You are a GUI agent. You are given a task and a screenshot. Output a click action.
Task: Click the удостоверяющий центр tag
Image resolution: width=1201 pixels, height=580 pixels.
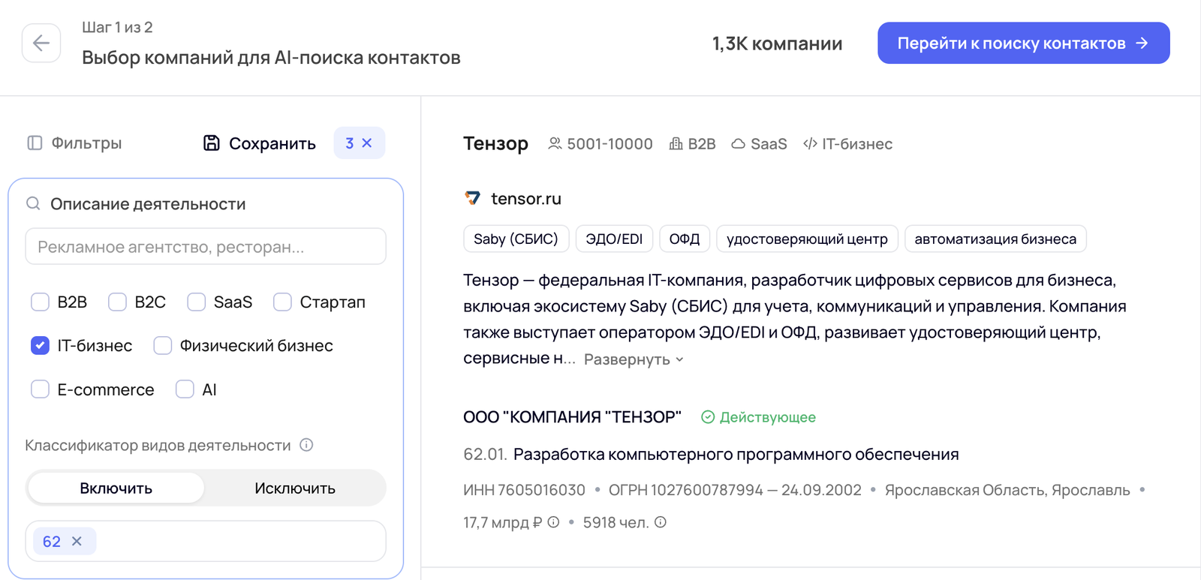coord(807,239)
